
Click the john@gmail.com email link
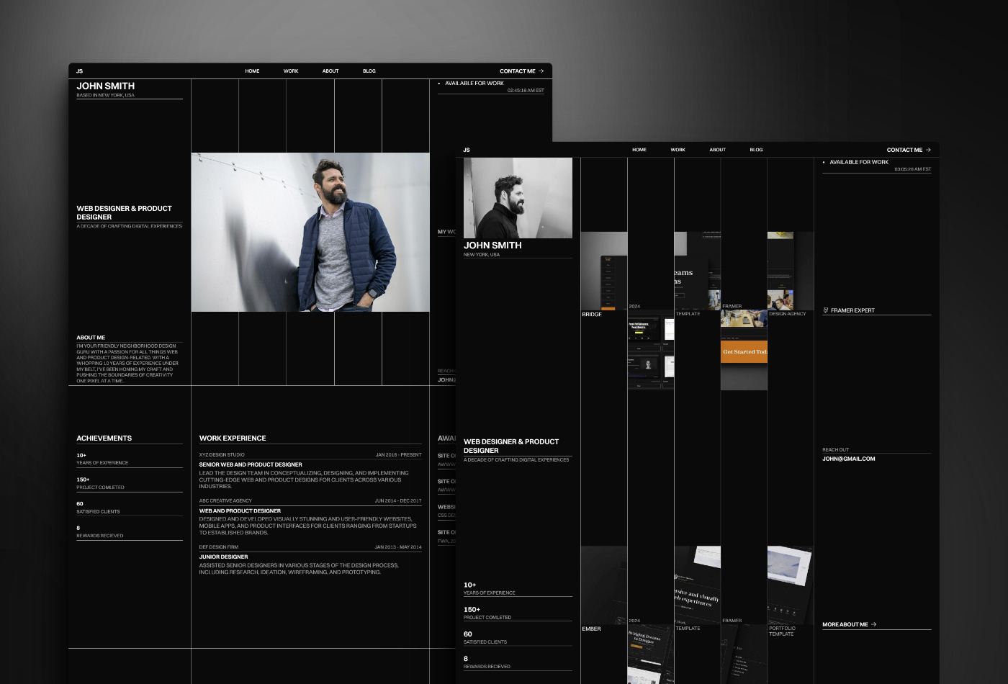point(849,459)
